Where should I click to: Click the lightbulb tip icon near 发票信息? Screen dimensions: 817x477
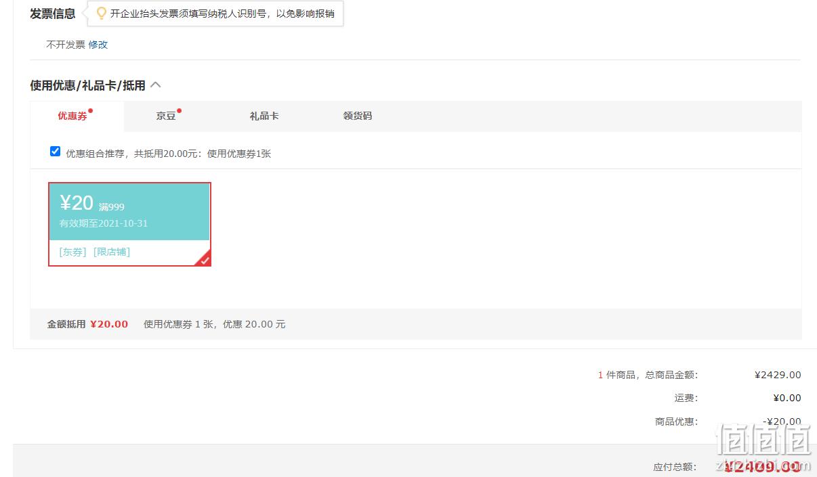tap(102, 13)
